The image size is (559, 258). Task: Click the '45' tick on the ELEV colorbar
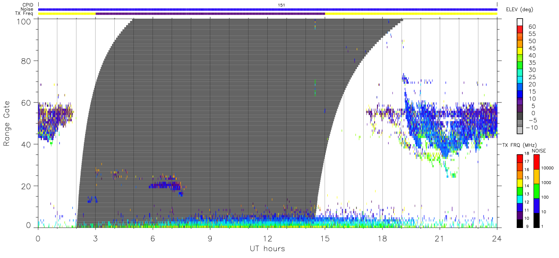coord(532,48)
